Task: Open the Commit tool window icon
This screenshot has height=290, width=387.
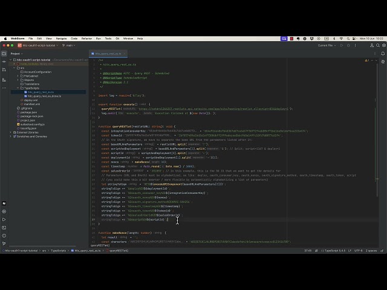Action: (x=4, y=62)
